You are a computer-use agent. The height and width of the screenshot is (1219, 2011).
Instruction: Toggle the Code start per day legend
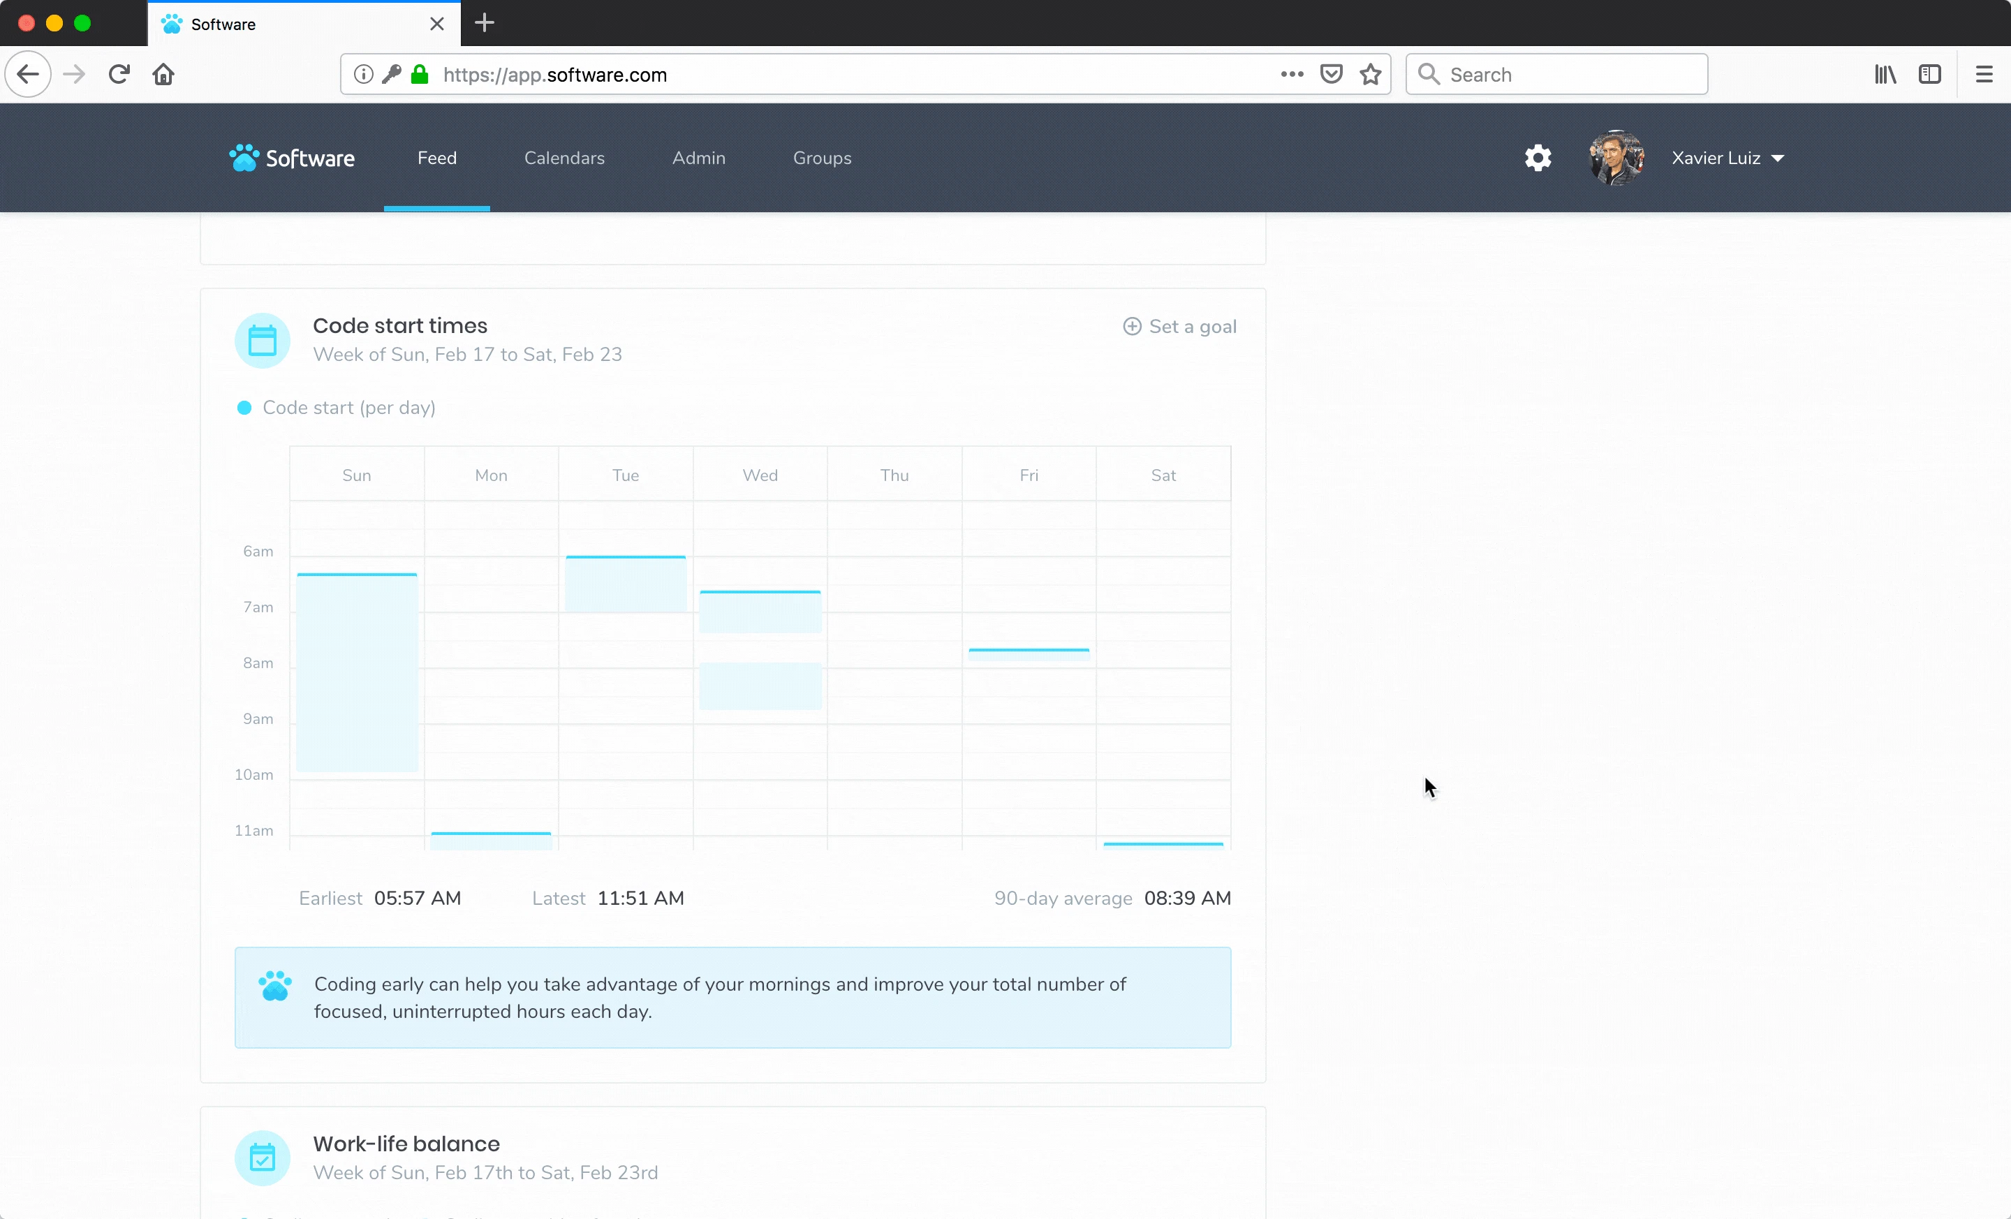click(x=337, y=408)
